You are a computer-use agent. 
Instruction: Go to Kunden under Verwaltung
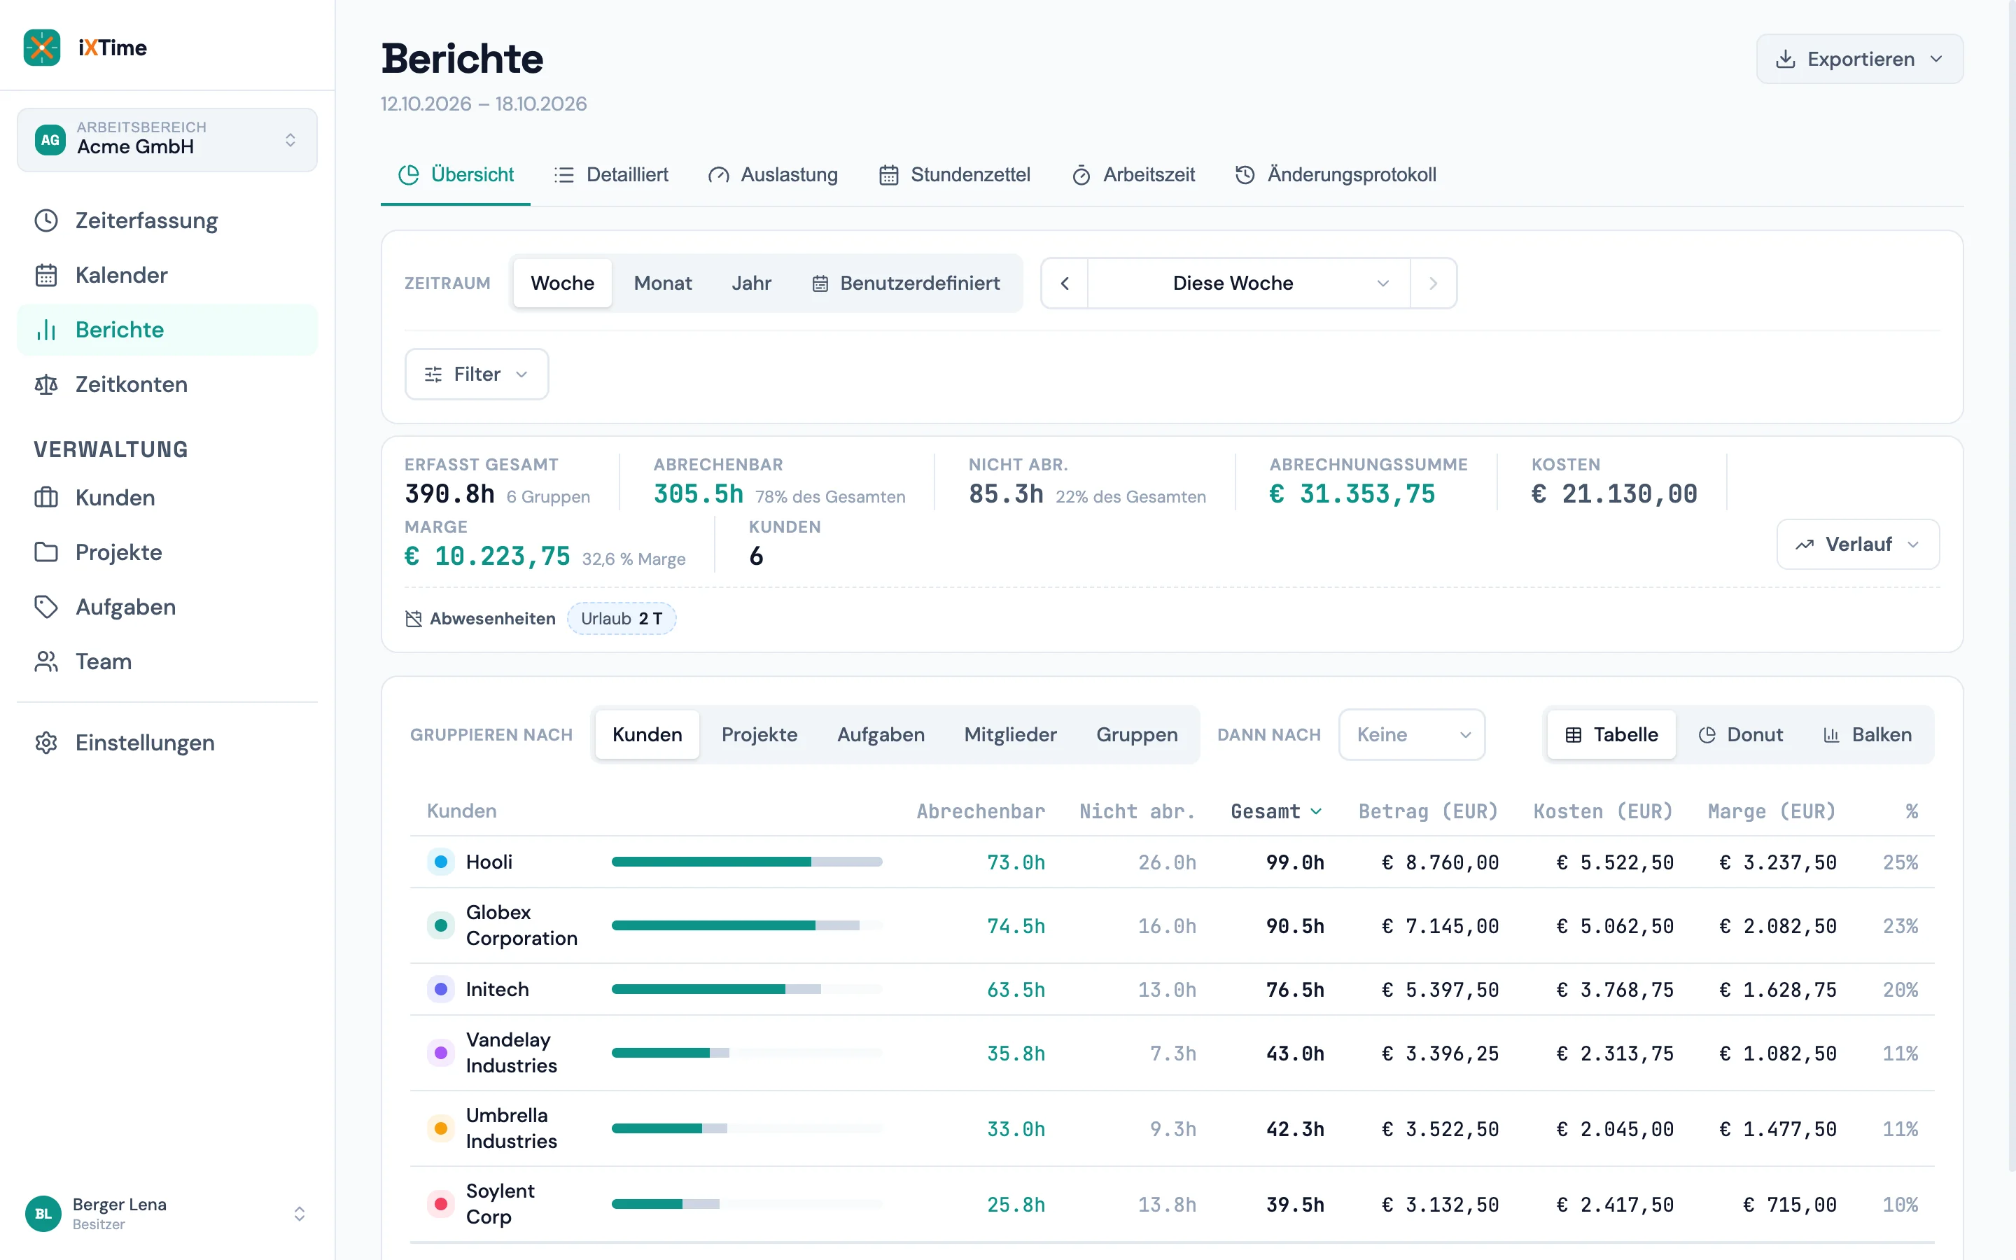167,498
